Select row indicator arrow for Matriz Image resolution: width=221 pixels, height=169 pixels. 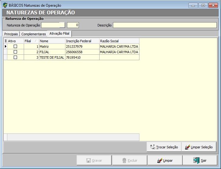pos(5,47)
